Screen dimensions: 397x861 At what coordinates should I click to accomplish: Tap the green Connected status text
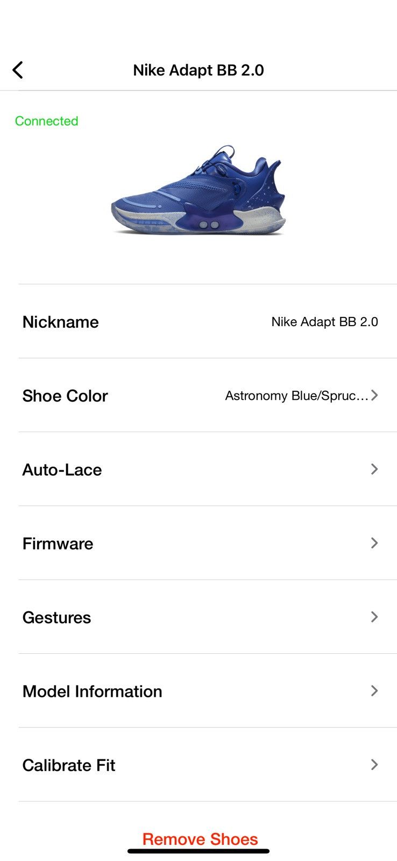click(x=47, y=121)
